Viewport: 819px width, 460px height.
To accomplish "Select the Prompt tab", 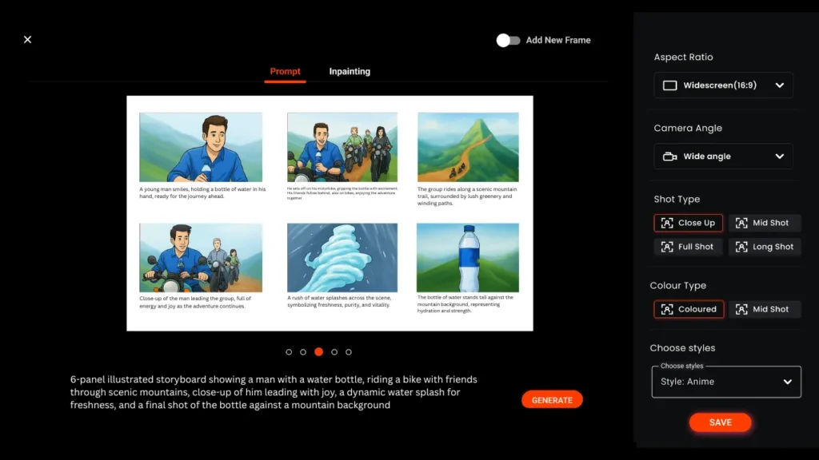I will (285, 71).
